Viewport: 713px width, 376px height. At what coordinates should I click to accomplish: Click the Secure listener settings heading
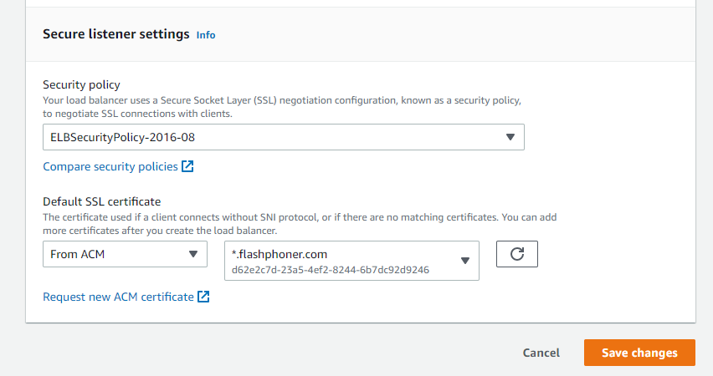click(116, 34)
